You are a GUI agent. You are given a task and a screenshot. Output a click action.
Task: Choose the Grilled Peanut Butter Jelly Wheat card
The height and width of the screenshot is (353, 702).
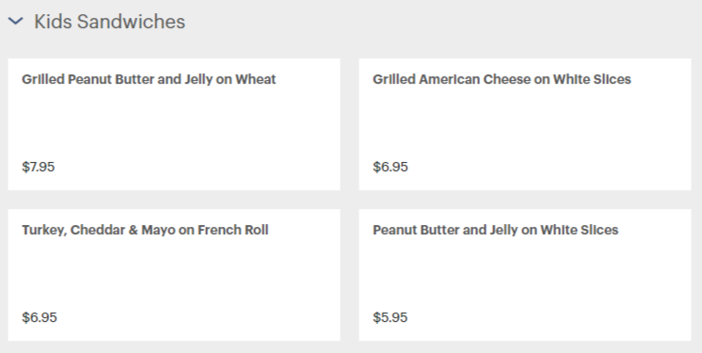pyautogui.click(x=174, y=124)
